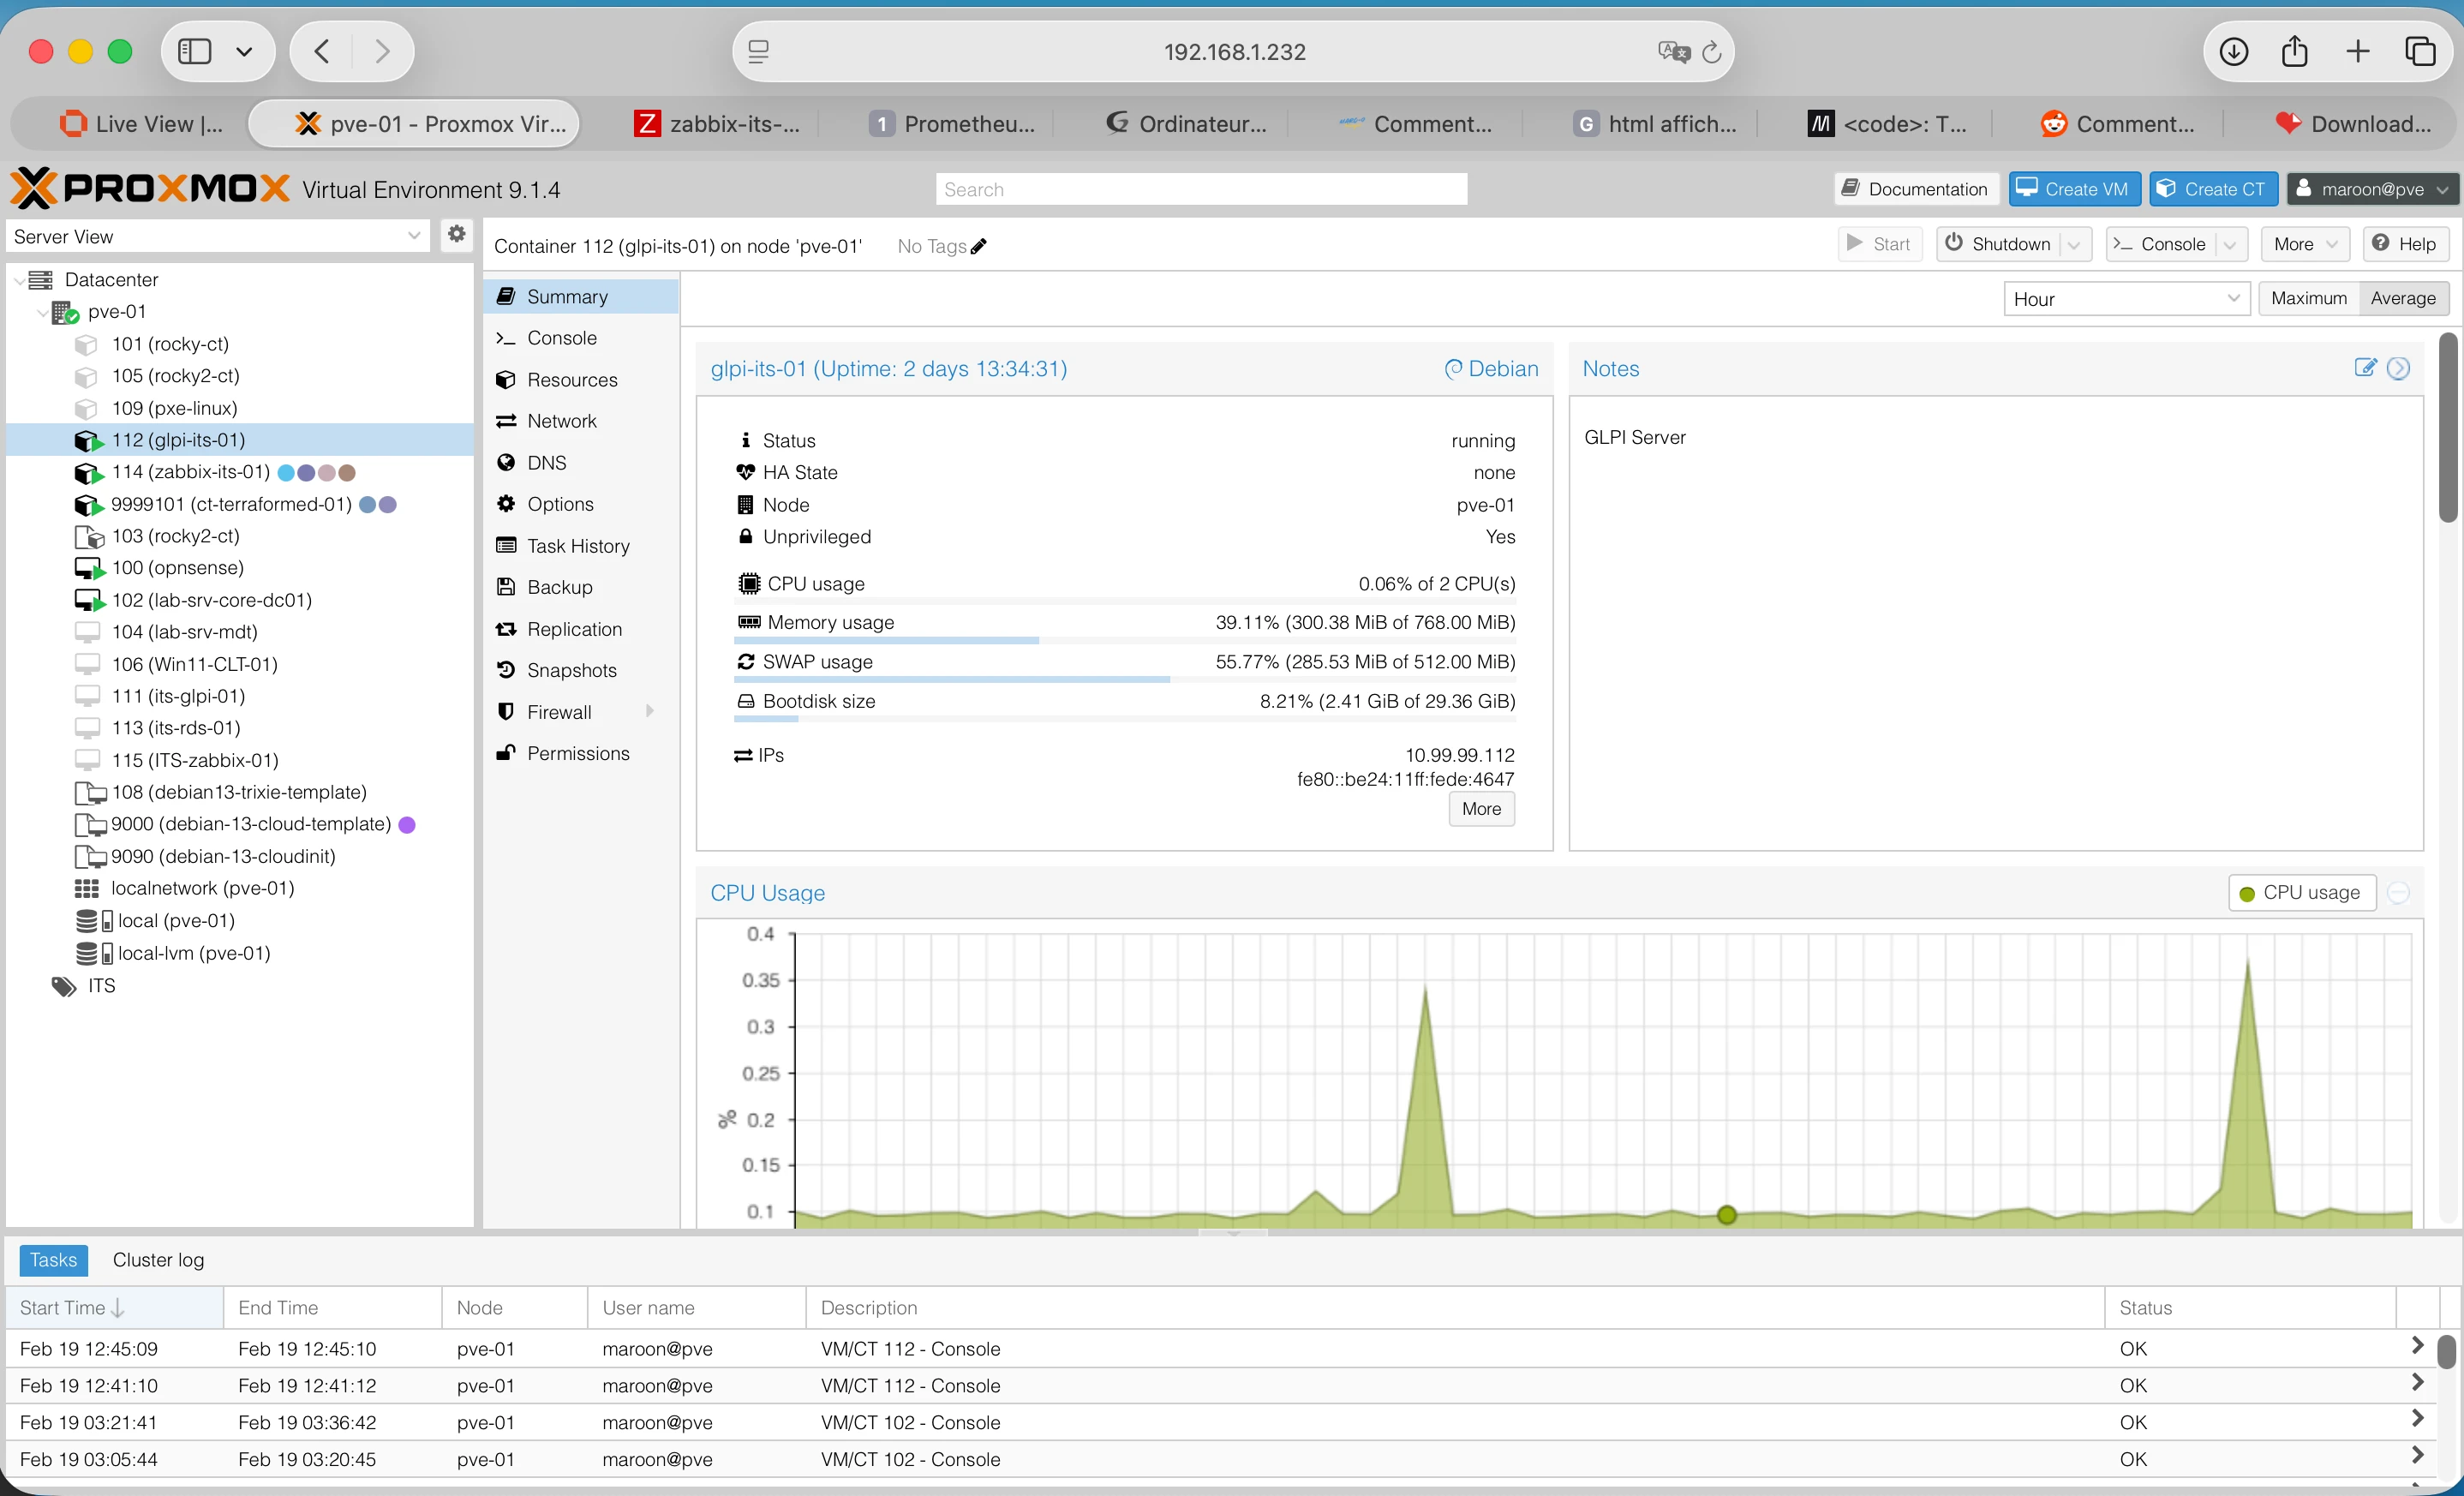
Task: Open zabbix-its browser tab
Action: (x=718, y=124)
